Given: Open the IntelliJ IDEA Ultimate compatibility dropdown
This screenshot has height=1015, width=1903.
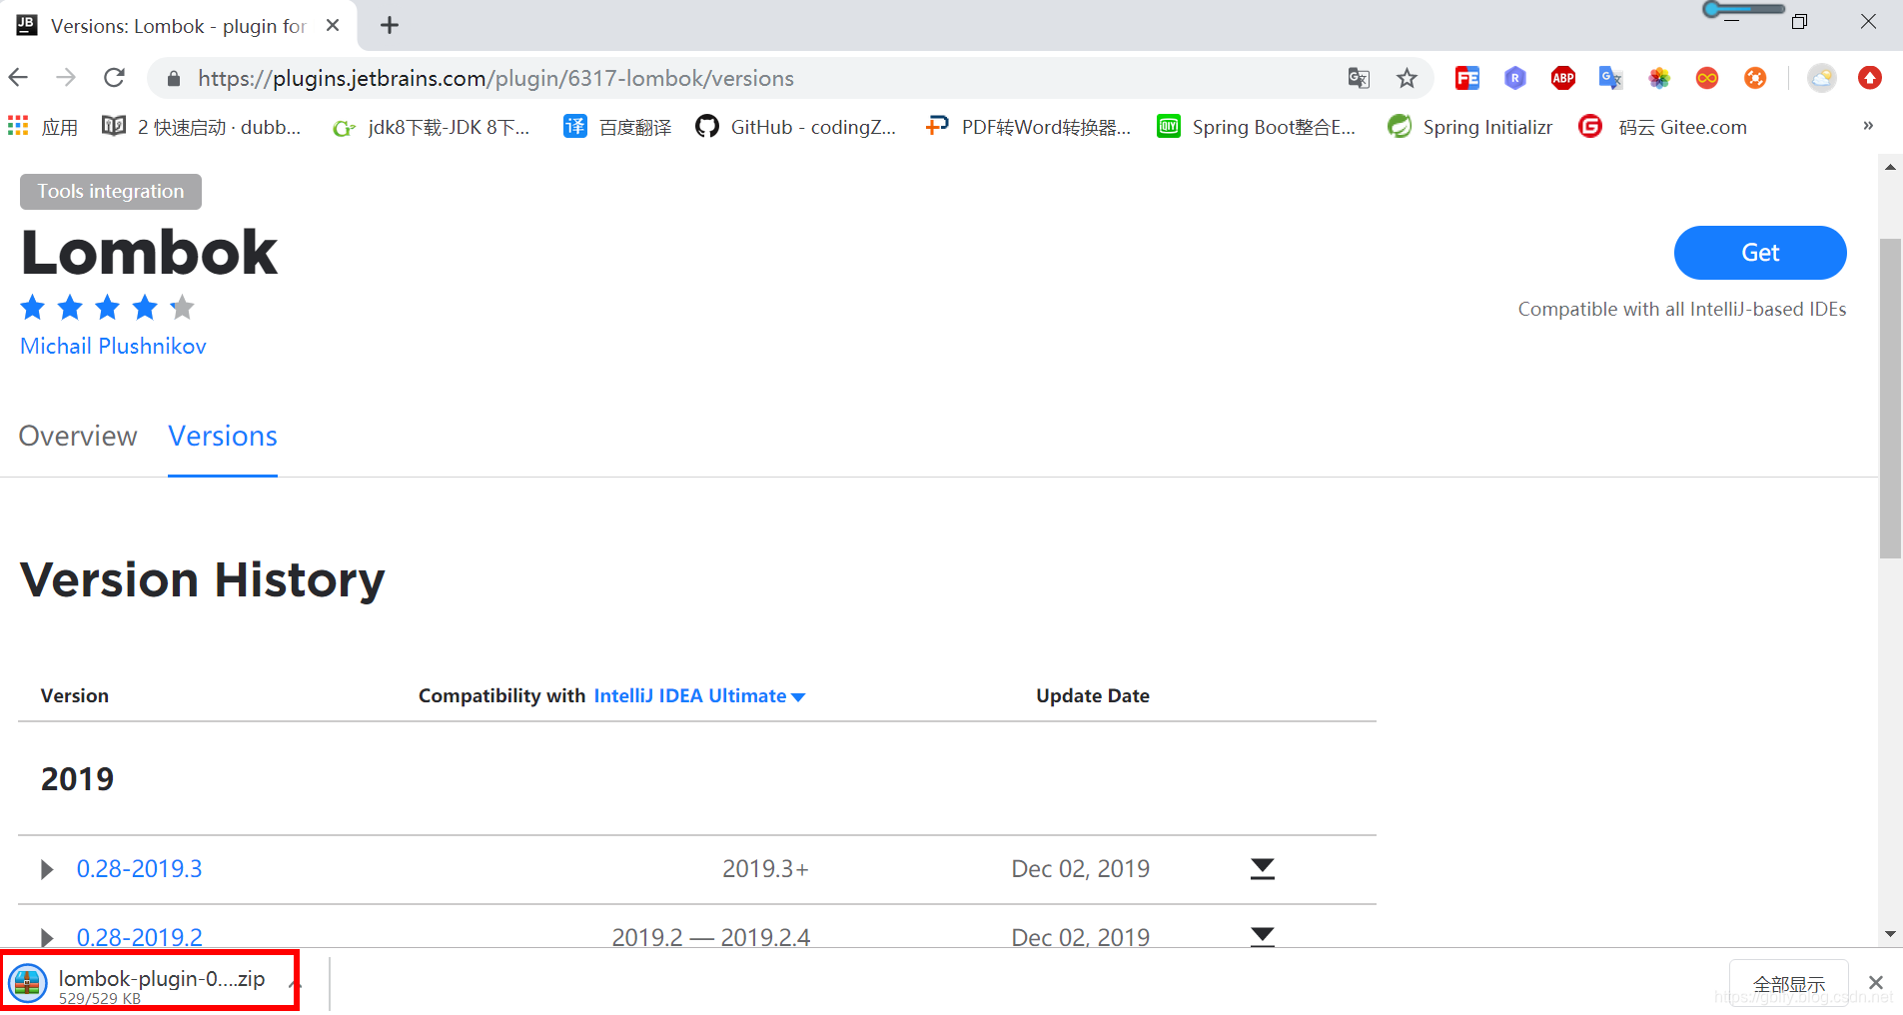Looking at the screenshot, I should (x=699, y=695).
